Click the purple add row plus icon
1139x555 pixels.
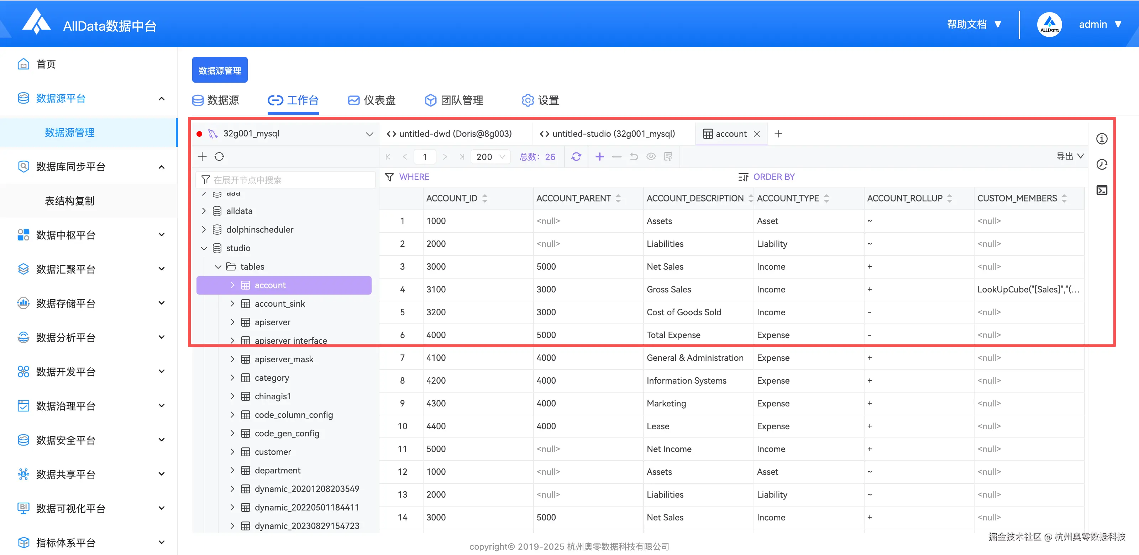tap(599, 157)
